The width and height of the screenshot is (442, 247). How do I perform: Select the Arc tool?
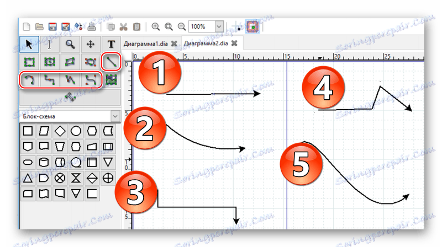pos(29,80)
